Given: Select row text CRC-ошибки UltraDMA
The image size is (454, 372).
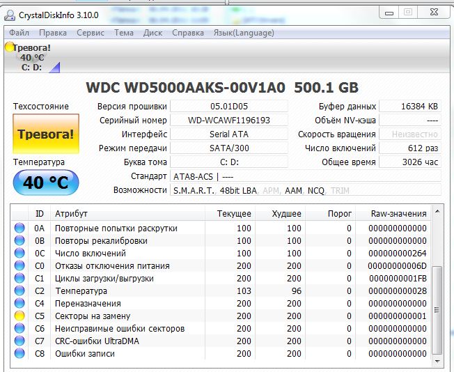Looking at the screenshot, I should point(97,341).
